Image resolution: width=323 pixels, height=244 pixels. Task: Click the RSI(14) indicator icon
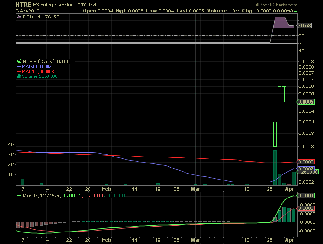tap(19, 17)
